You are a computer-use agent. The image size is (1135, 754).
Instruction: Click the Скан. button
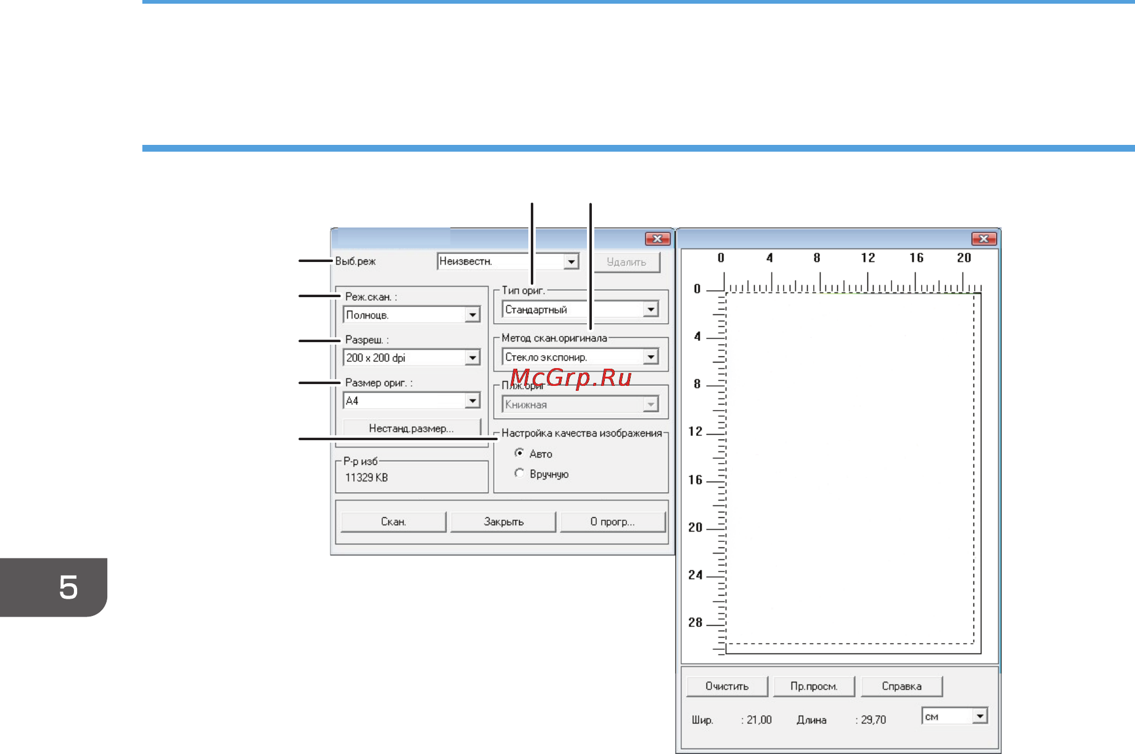(x=393, y=522)
